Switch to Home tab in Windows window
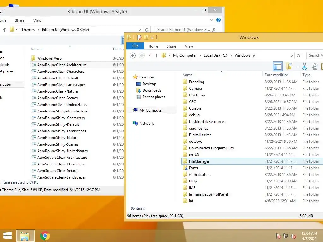The height and width of the screenshot is (242, 323). [153, 46]
